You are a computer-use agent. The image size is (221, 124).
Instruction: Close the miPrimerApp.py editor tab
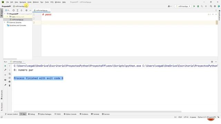[49, 10]
